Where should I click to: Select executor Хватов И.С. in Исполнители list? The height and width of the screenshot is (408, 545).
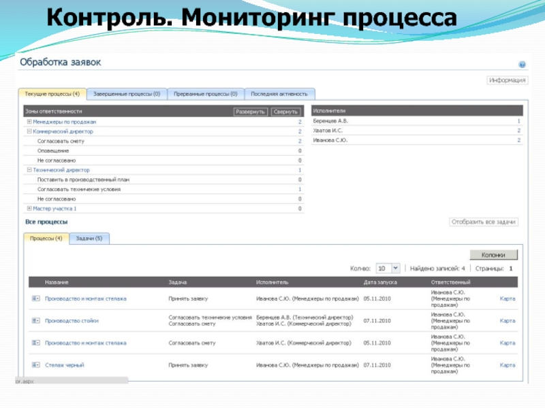328,130
